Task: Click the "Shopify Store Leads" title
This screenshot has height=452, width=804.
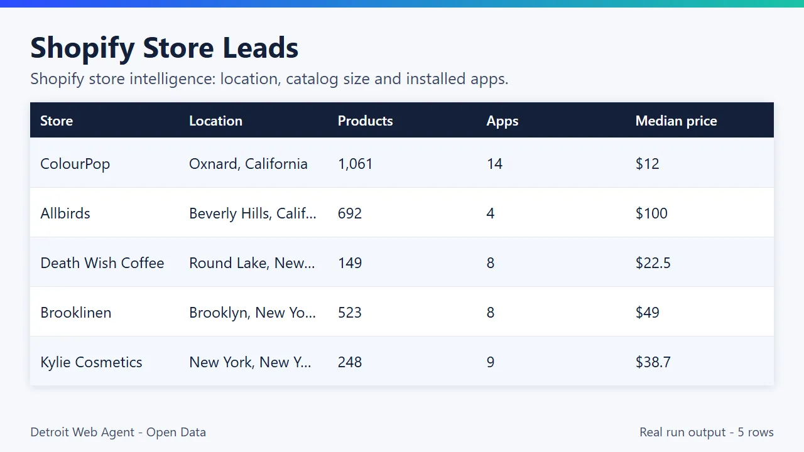Action: 164,48
